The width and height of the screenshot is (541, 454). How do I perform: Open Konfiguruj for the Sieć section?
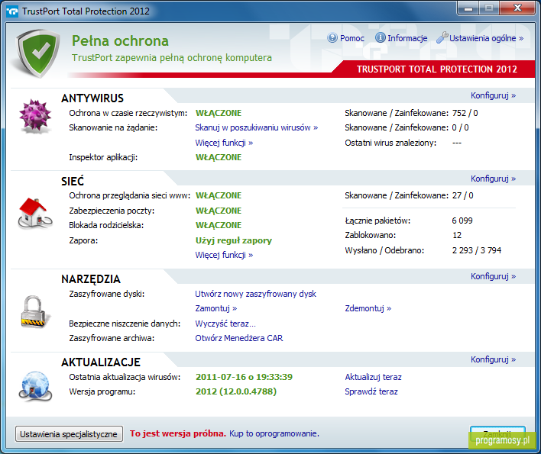point(494,179)
